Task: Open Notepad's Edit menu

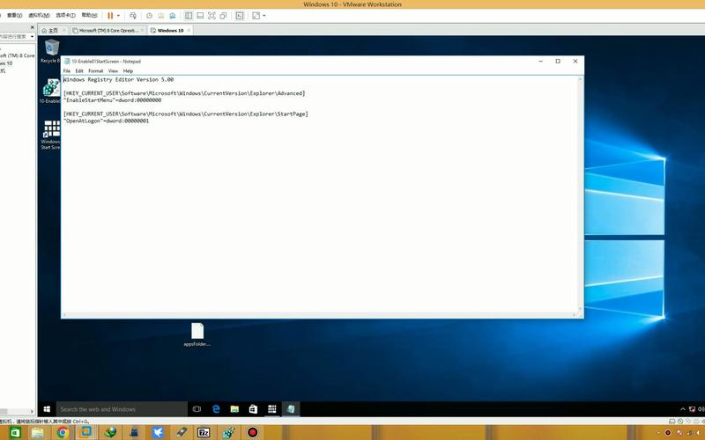Action: (79, 71)
